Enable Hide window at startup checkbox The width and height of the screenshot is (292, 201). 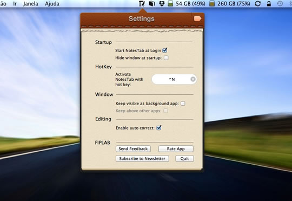point(166,58)
